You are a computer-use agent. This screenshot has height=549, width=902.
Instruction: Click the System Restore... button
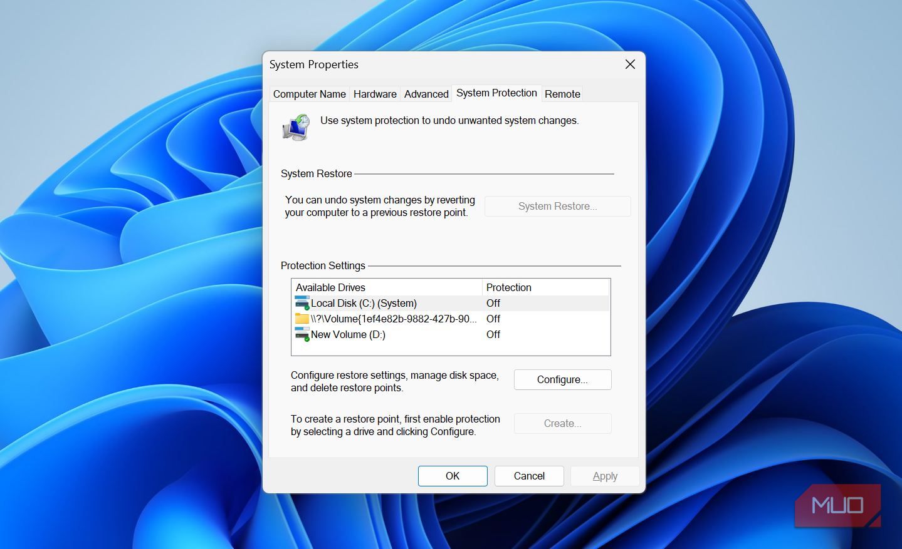pos(557,206)
